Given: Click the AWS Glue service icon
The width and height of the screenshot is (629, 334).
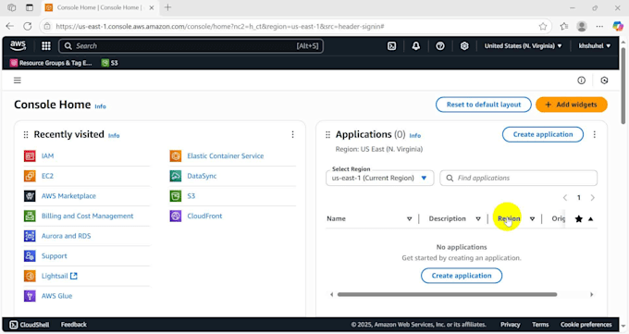Looking at the screenshot, I should [x=30, y=296].
